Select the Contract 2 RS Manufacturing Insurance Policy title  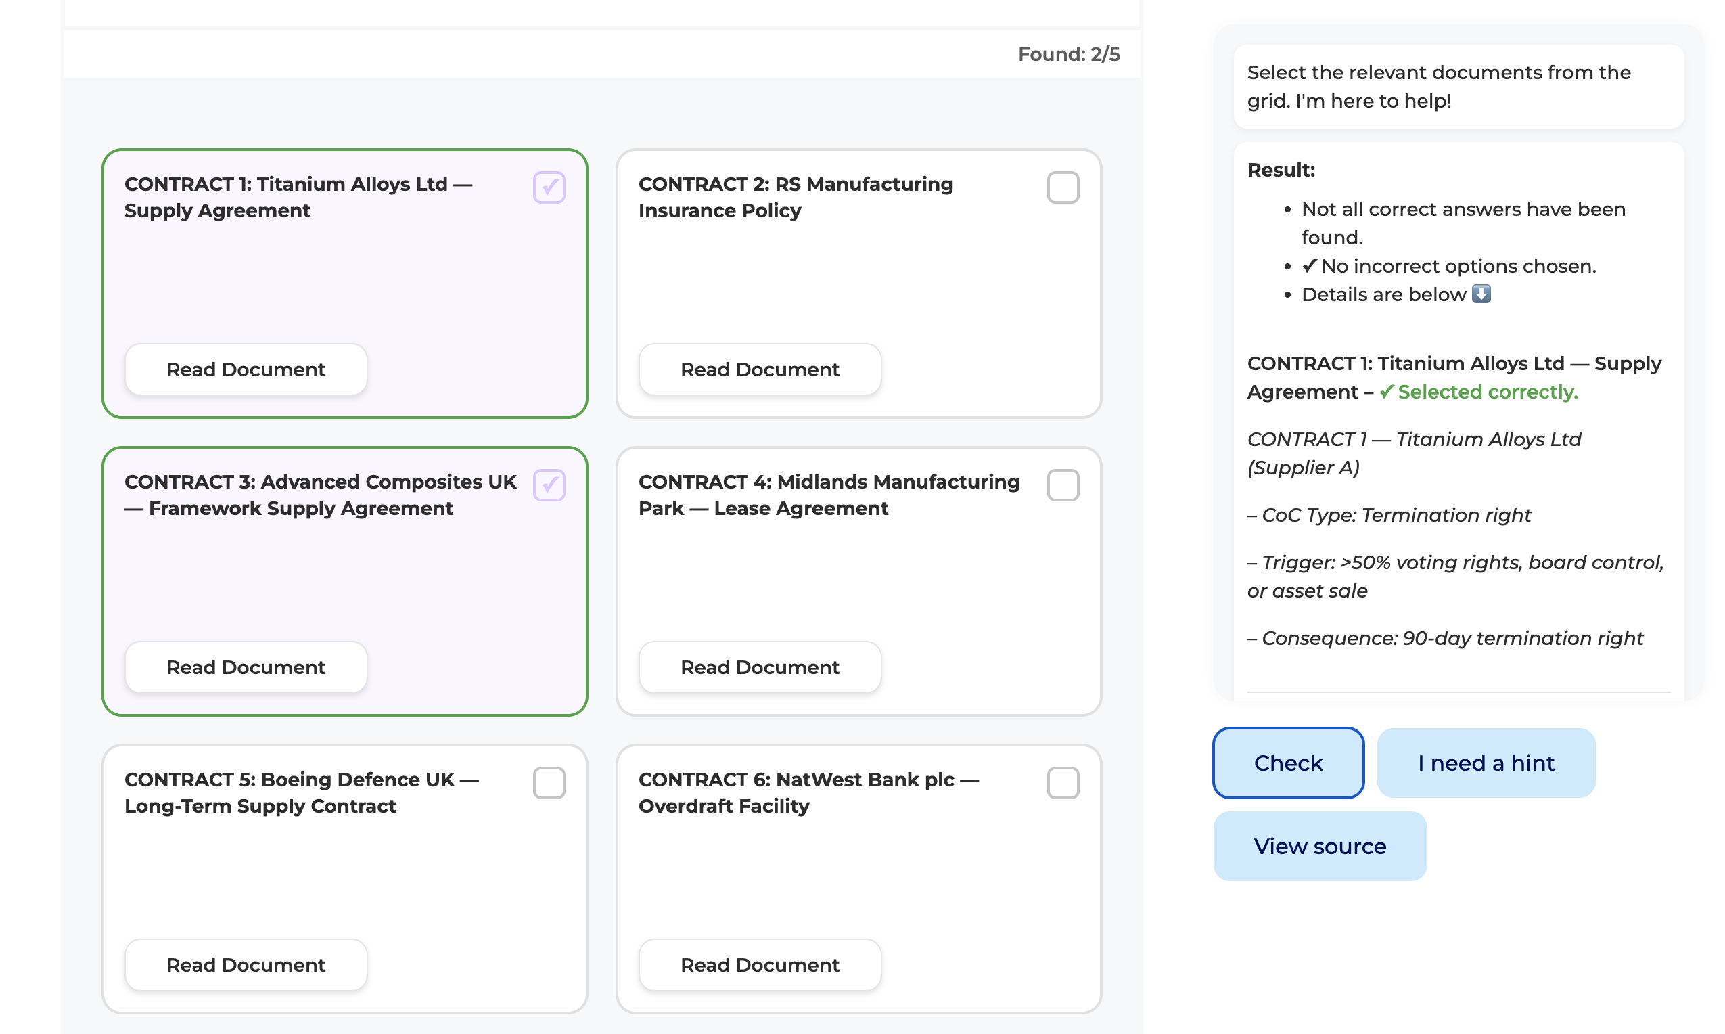click(796, 197)
